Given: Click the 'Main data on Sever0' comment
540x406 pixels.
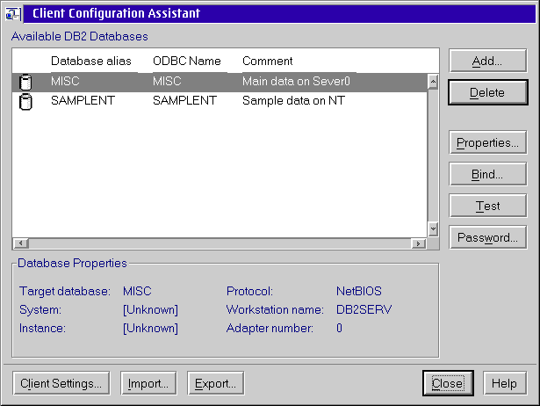Looking at the screenshot, I should pyautogui.click(x=296, y=82).
